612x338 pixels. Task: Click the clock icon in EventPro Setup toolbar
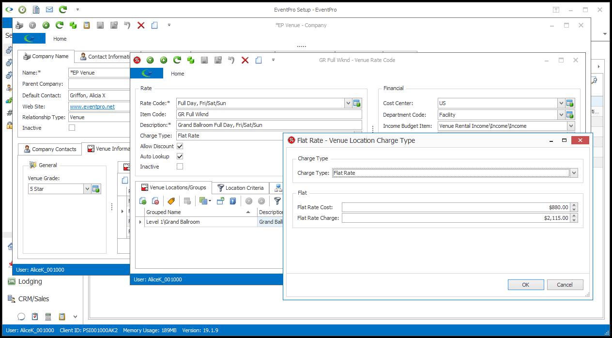coord(22,10)
